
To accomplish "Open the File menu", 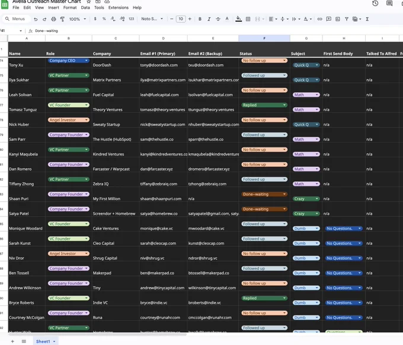I will coord(16,8).
